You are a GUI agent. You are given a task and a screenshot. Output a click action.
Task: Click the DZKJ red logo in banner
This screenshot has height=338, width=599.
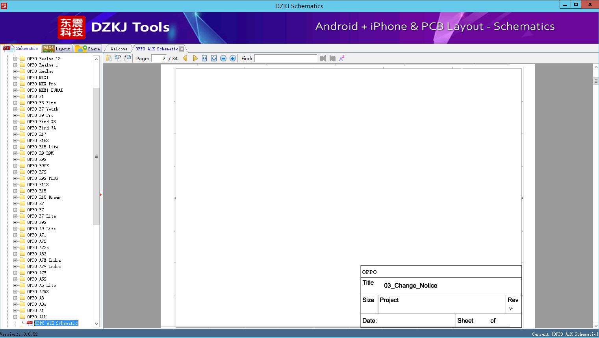[x=71, y=28]
